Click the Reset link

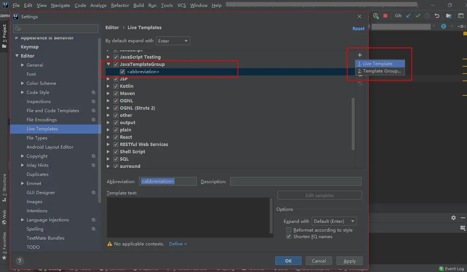pos(358,28)
